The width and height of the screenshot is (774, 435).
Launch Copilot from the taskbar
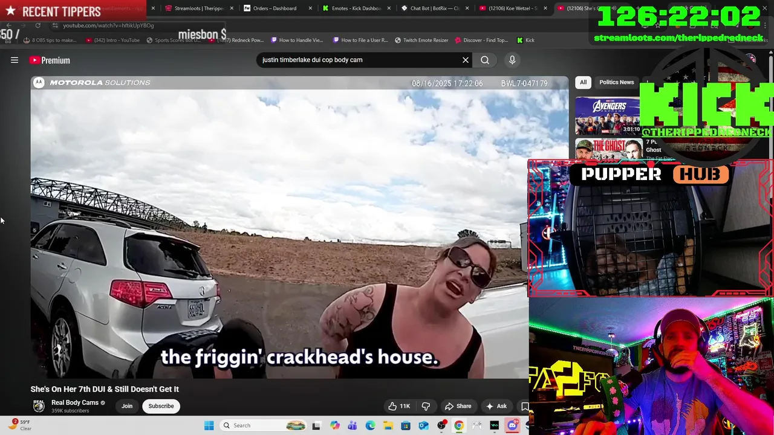point(334,425)
